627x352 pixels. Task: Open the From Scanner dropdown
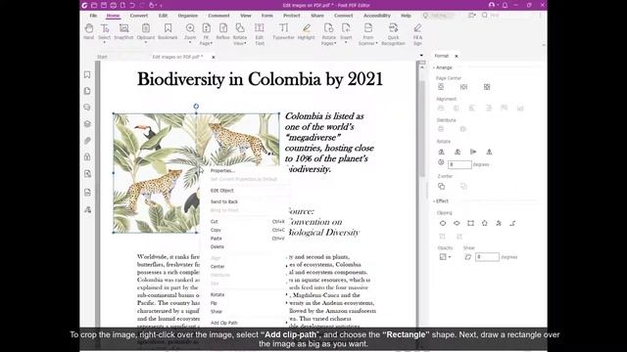(x=376, y=43)
